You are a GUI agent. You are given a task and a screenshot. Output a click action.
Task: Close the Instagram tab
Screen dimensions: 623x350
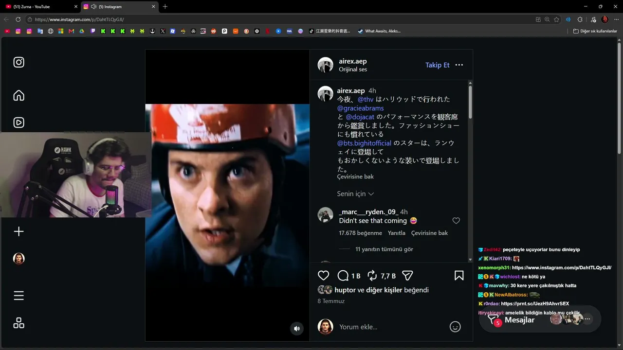(x=154, y=7)
